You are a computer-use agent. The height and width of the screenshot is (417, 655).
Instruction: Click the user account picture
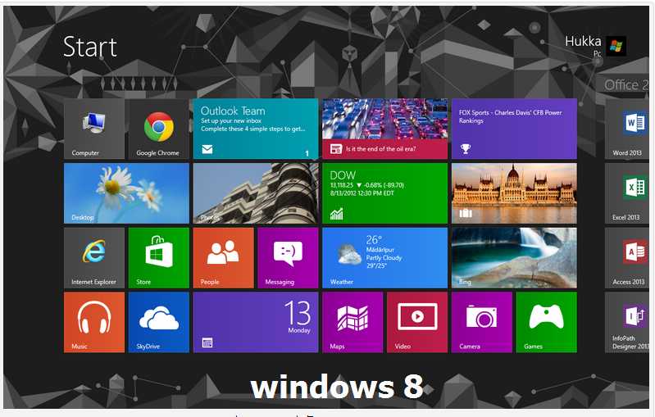point(616,46)
